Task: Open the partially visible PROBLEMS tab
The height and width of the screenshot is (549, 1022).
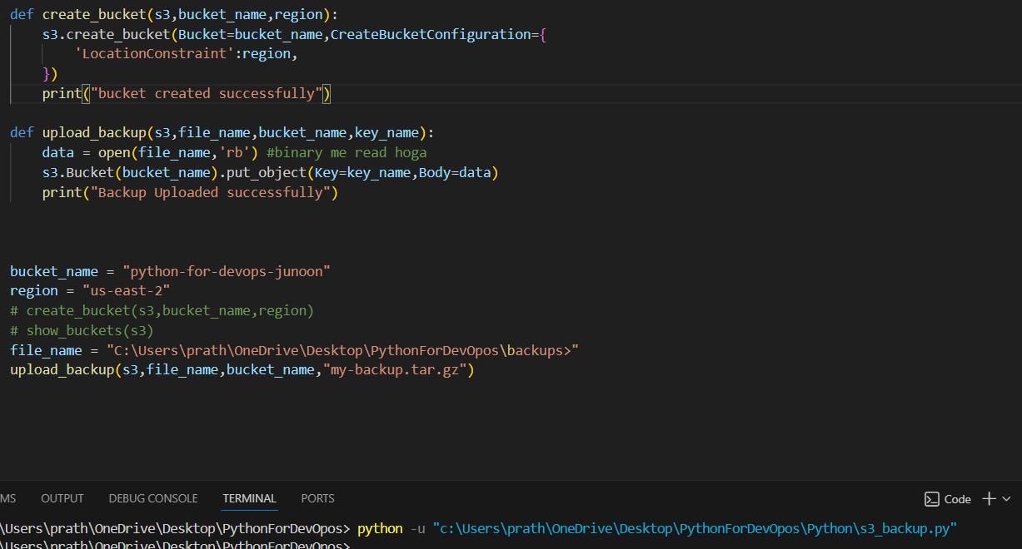Action: click(7, 498)
